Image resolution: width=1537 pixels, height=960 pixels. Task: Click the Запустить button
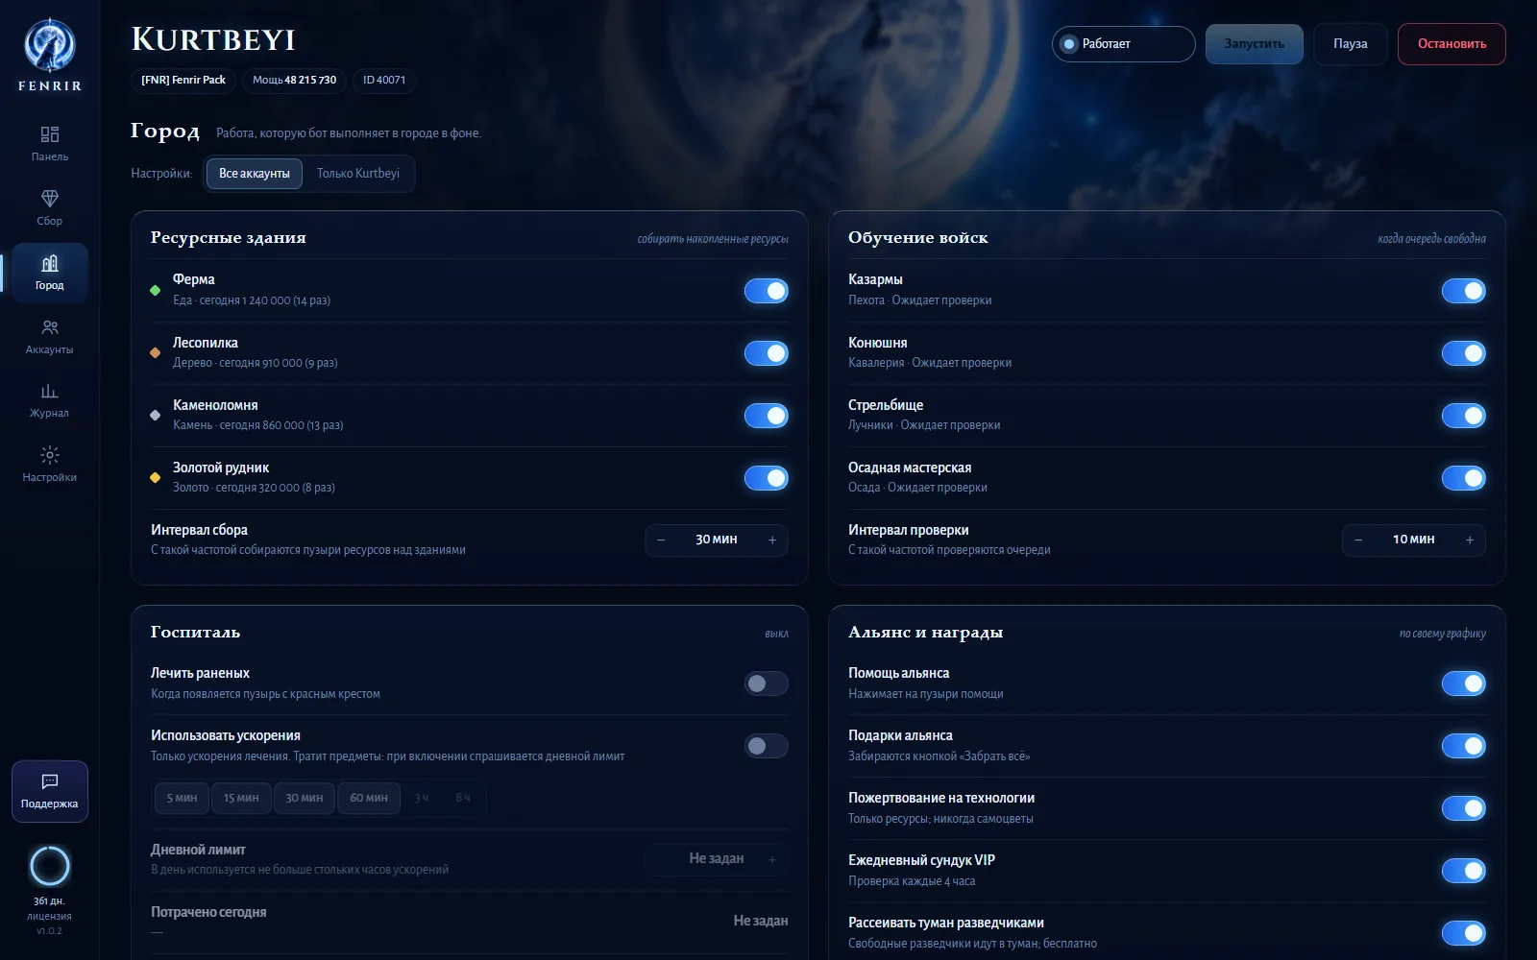pyautogui.click(x=1254, y=44)
